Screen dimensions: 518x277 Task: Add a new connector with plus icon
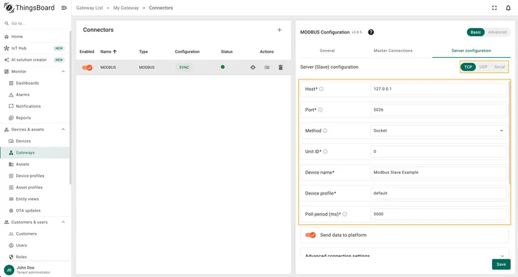(279, 30)
